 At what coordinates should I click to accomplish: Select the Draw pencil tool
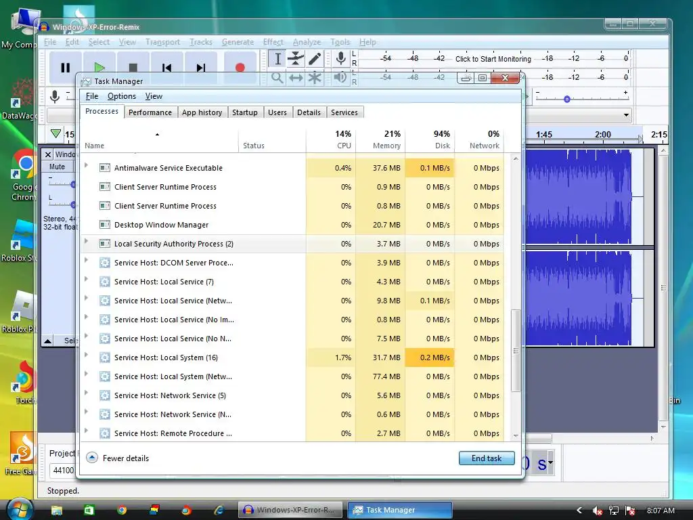(315, 59)
